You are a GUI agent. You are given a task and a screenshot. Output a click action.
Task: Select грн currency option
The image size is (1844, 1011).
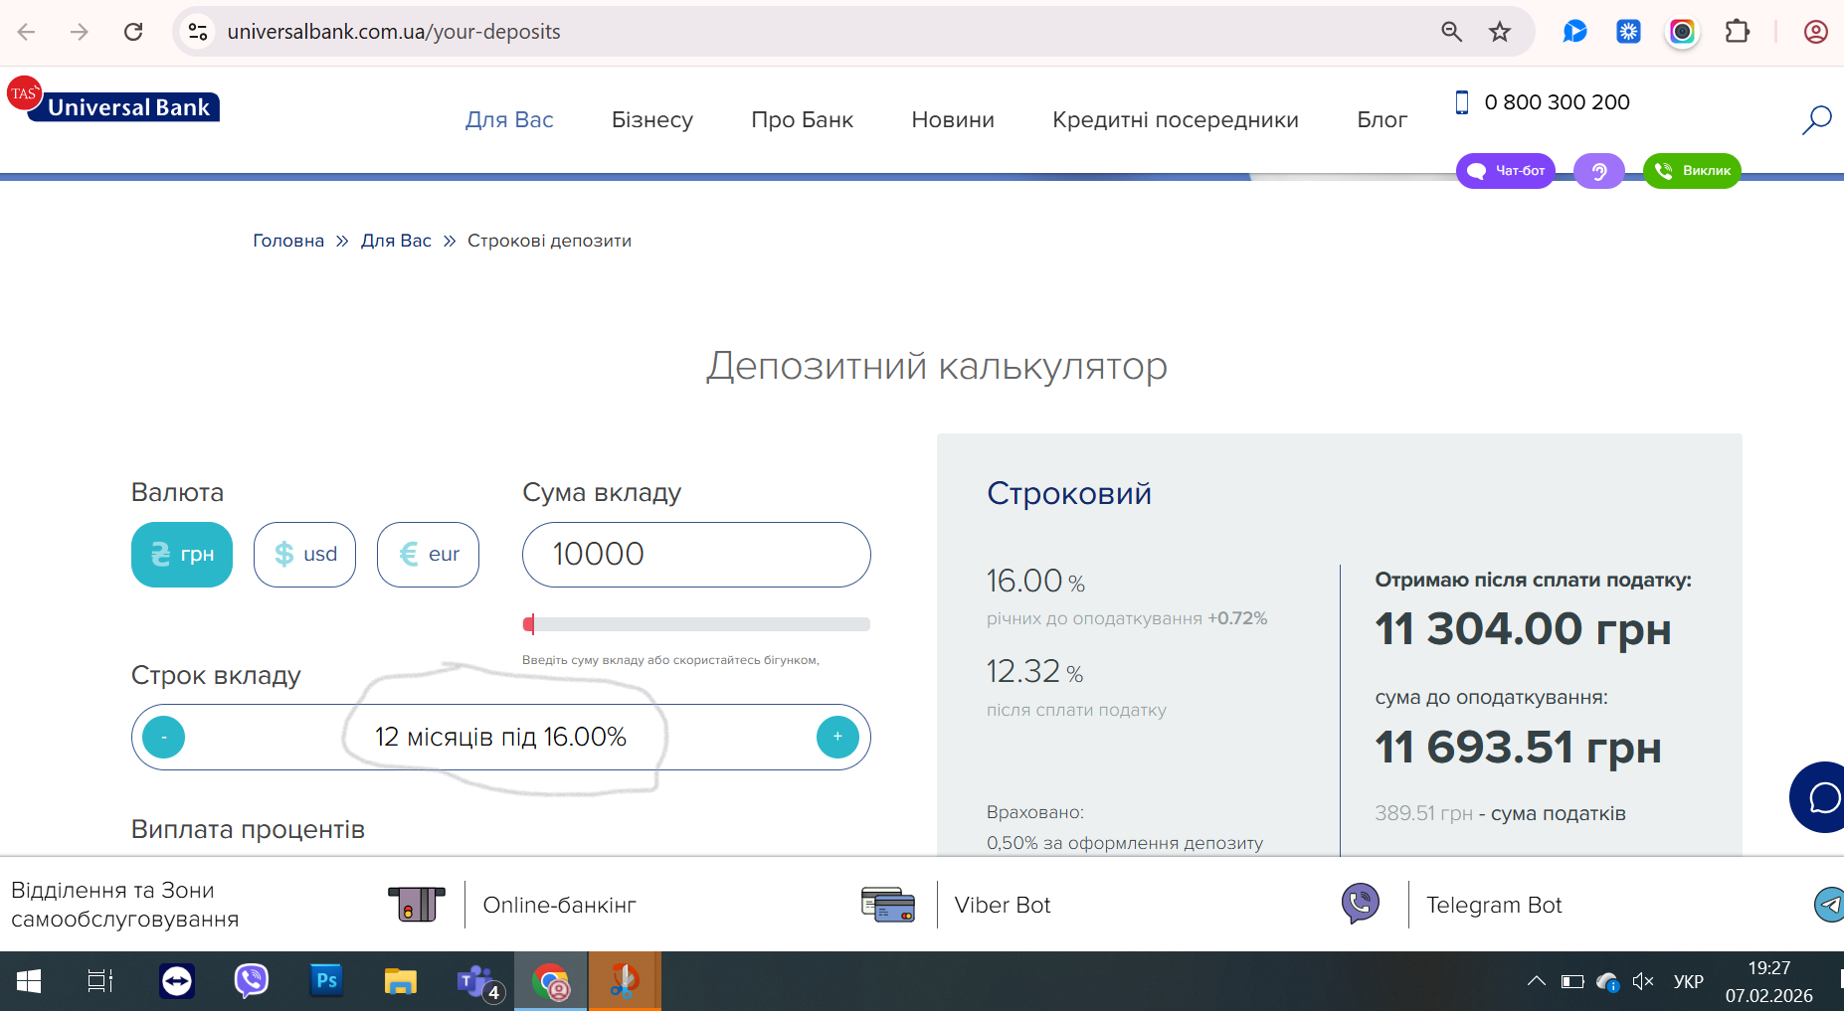click(x=182, y=555)
